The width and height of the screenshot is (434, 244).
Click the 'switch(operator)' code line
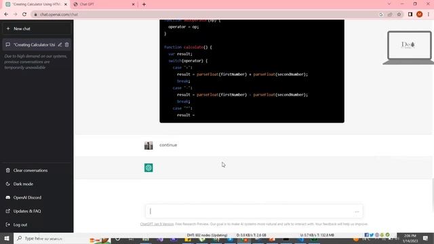pos(188,61)
